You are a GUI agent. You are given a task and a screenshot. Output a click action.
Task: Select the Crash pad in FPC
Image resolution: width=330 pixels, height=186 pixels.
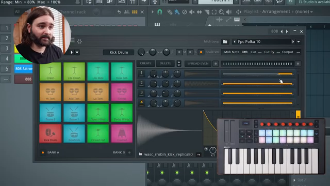point(51,71)
